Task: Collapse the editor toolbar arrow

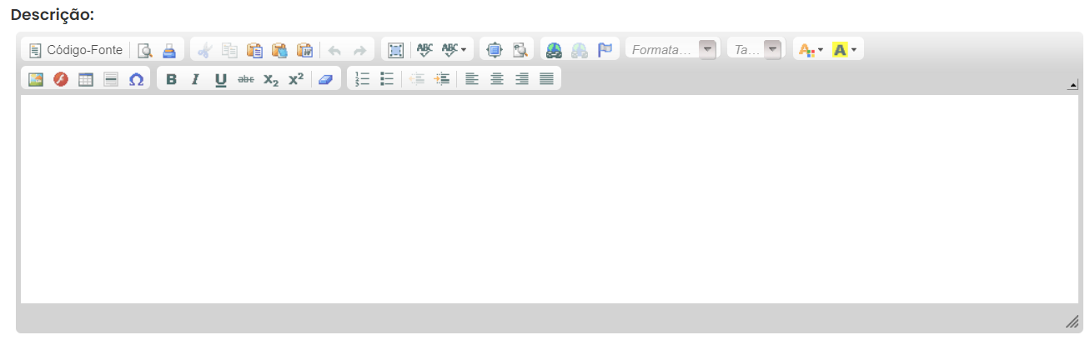Action: coord(1073,85)
